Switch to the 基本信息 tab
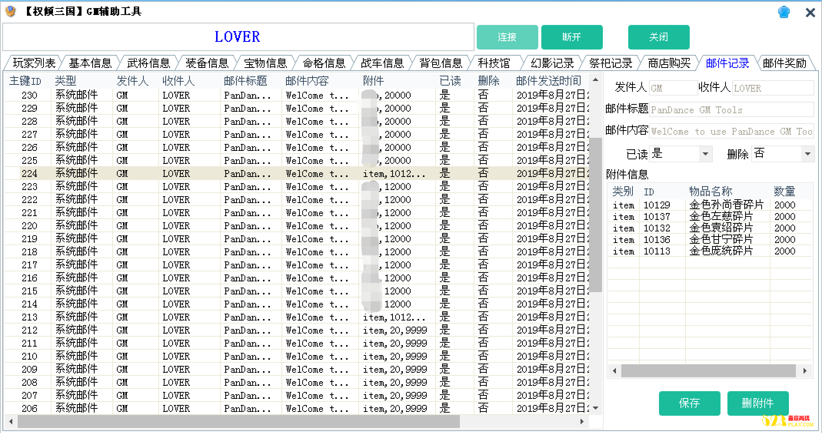 pos(90,63)
